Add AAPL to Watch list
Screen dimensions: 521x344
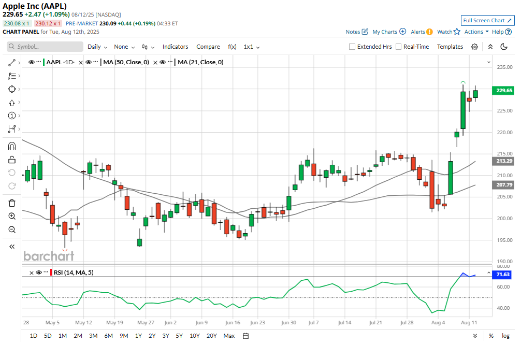(448, 32)
